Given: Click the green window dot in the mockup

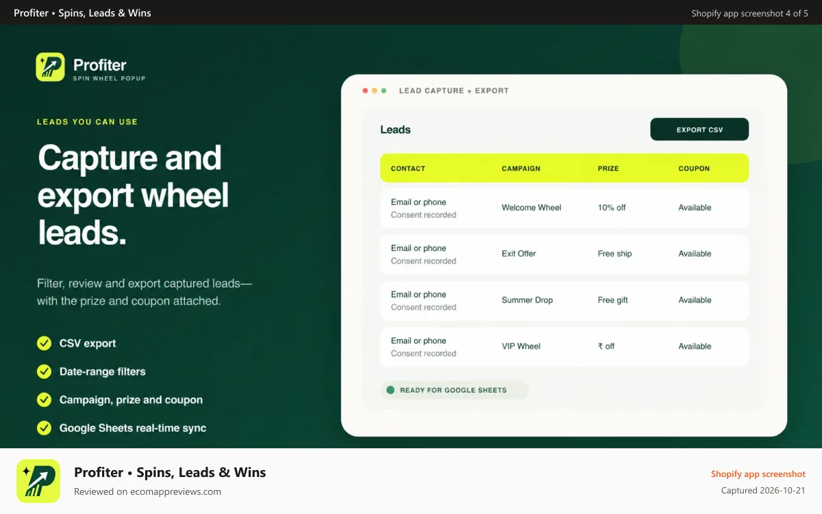Looking at the screenshot, I should pos(384,90).
